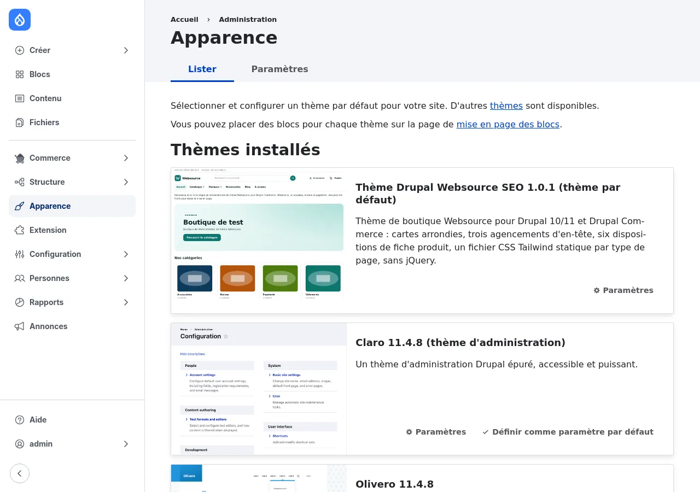Click the Extension puzzle icon
The height and width of the screenshot is (492, 700).
click(x=20, y=230)
